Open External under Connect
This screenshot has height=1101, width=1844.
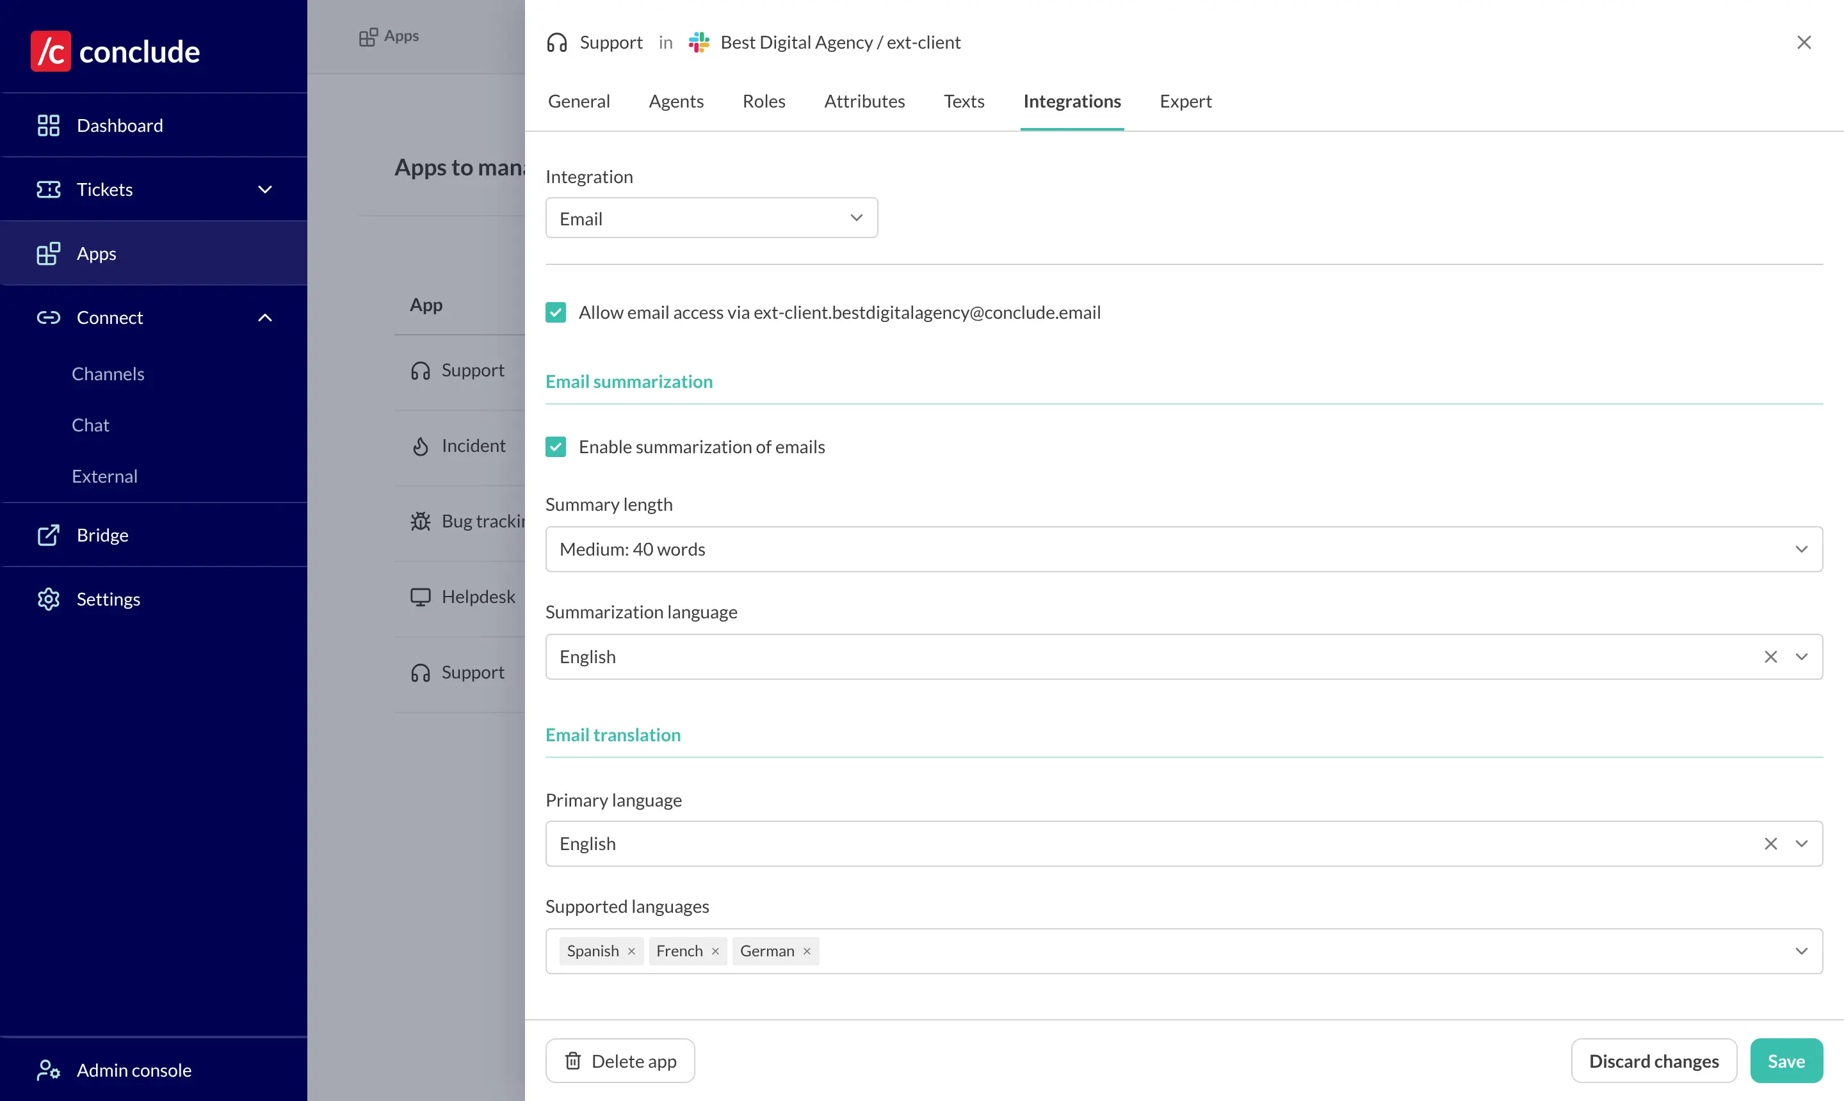104,476
